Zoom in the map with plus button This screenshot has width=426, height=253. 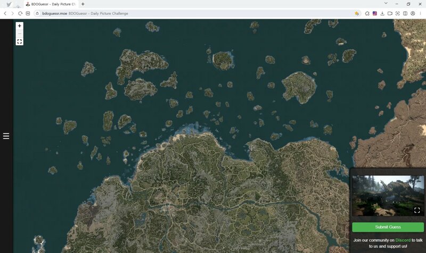[x=19, y=26]
